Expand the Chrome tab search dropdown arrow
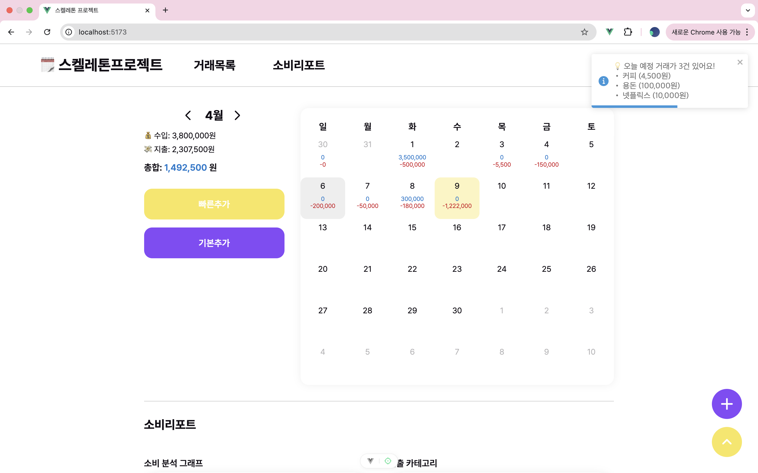The image size is (758, 473). [x=748, y=10]
